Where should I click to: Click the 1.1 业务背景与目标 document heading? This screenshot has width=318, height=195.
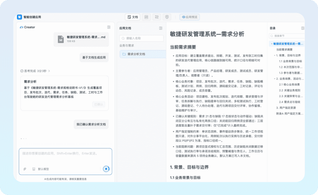(x=185, y=178)
